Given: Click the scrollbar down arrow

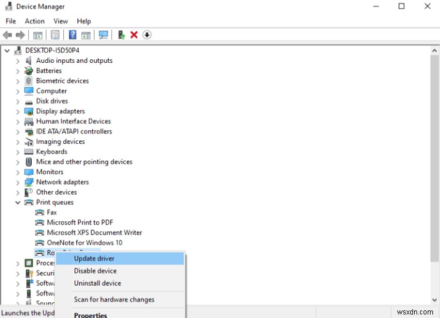Looking at the screenshot, I should (x=434, y=300).
